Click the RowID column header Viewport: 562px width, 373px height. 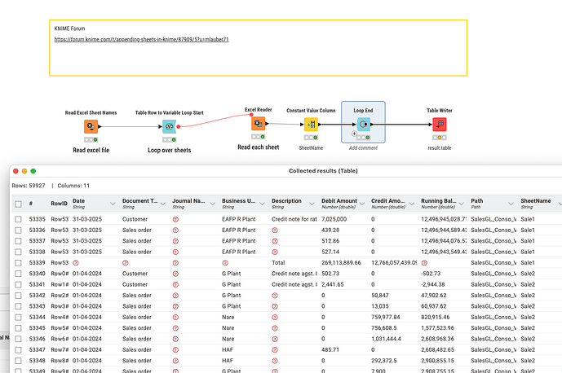coord(59,204)
